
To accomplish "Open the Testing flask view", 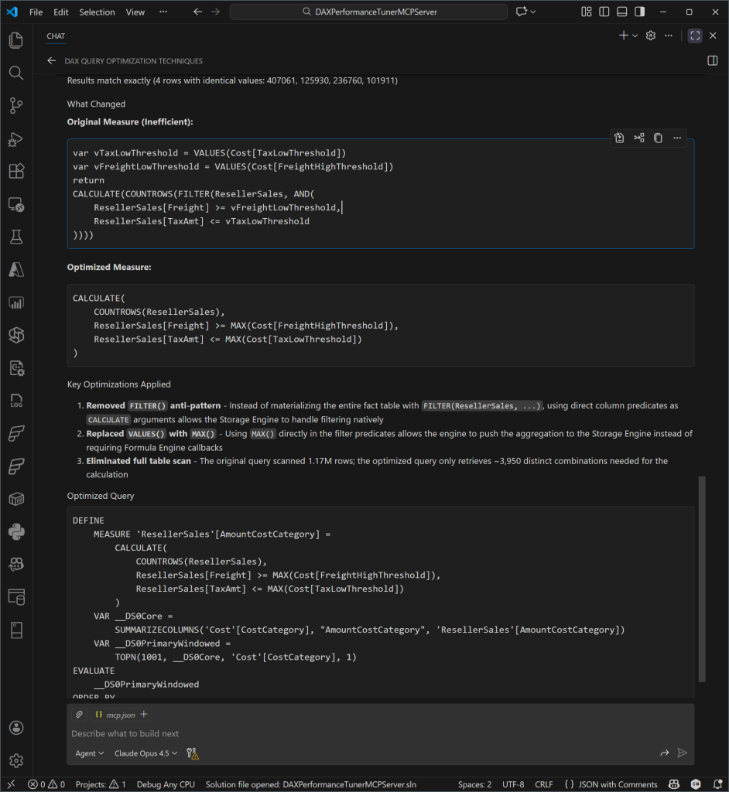I will click(x=15, y=237).
